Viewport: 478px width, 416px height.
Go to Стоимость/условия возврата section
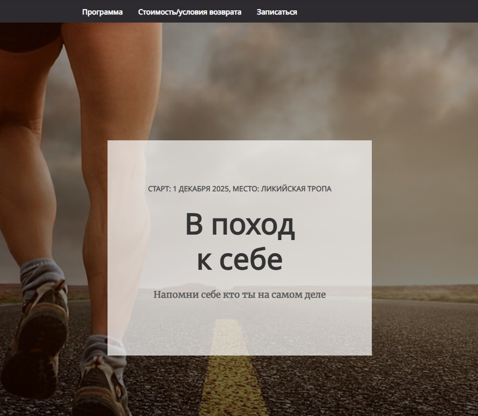[x=189, y=12]
